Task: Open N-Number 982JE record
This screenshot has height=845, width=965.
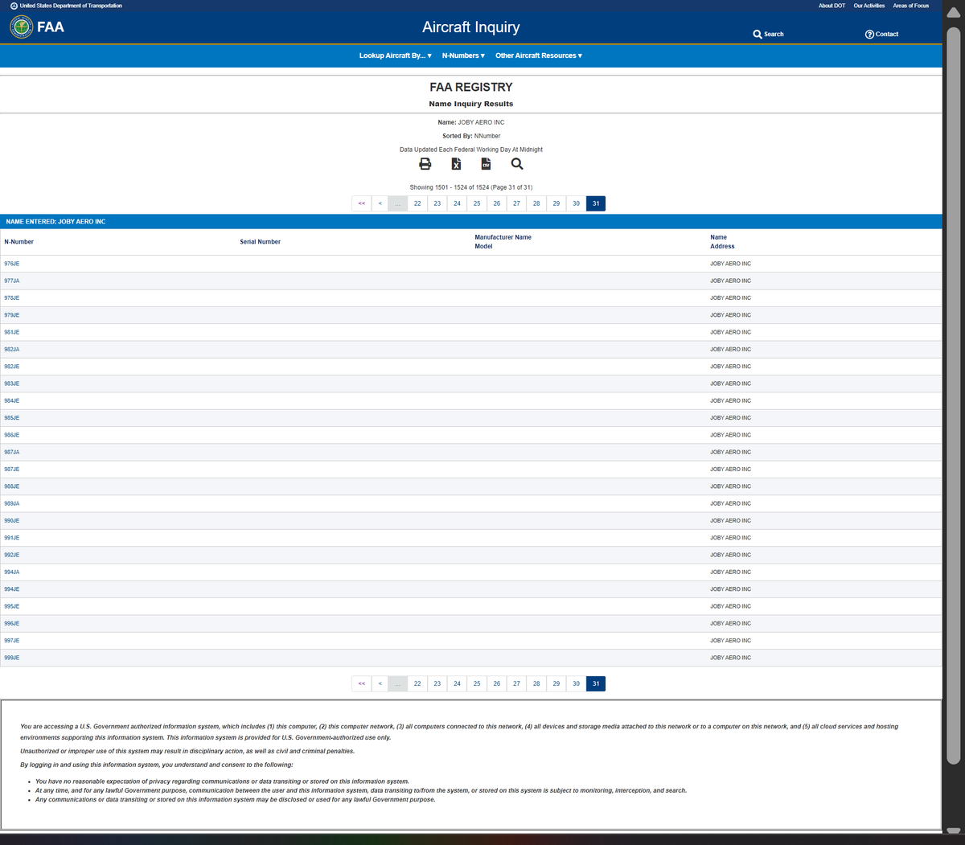Action: coord(11,367)
